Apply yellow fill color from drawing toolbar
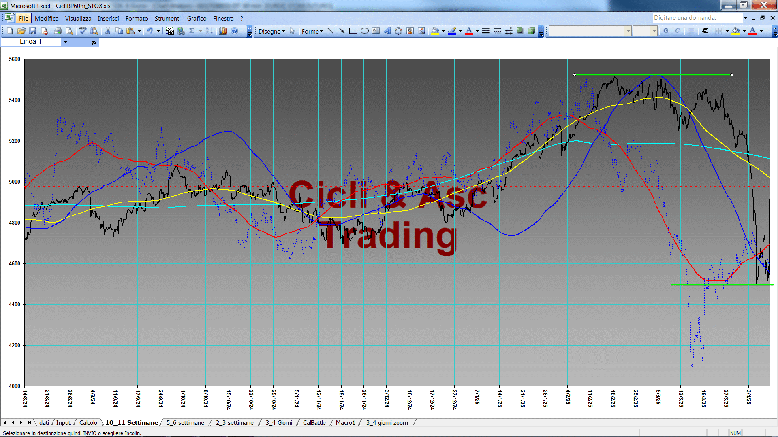This screenshot has width=778, height=437. pos(435,31)
